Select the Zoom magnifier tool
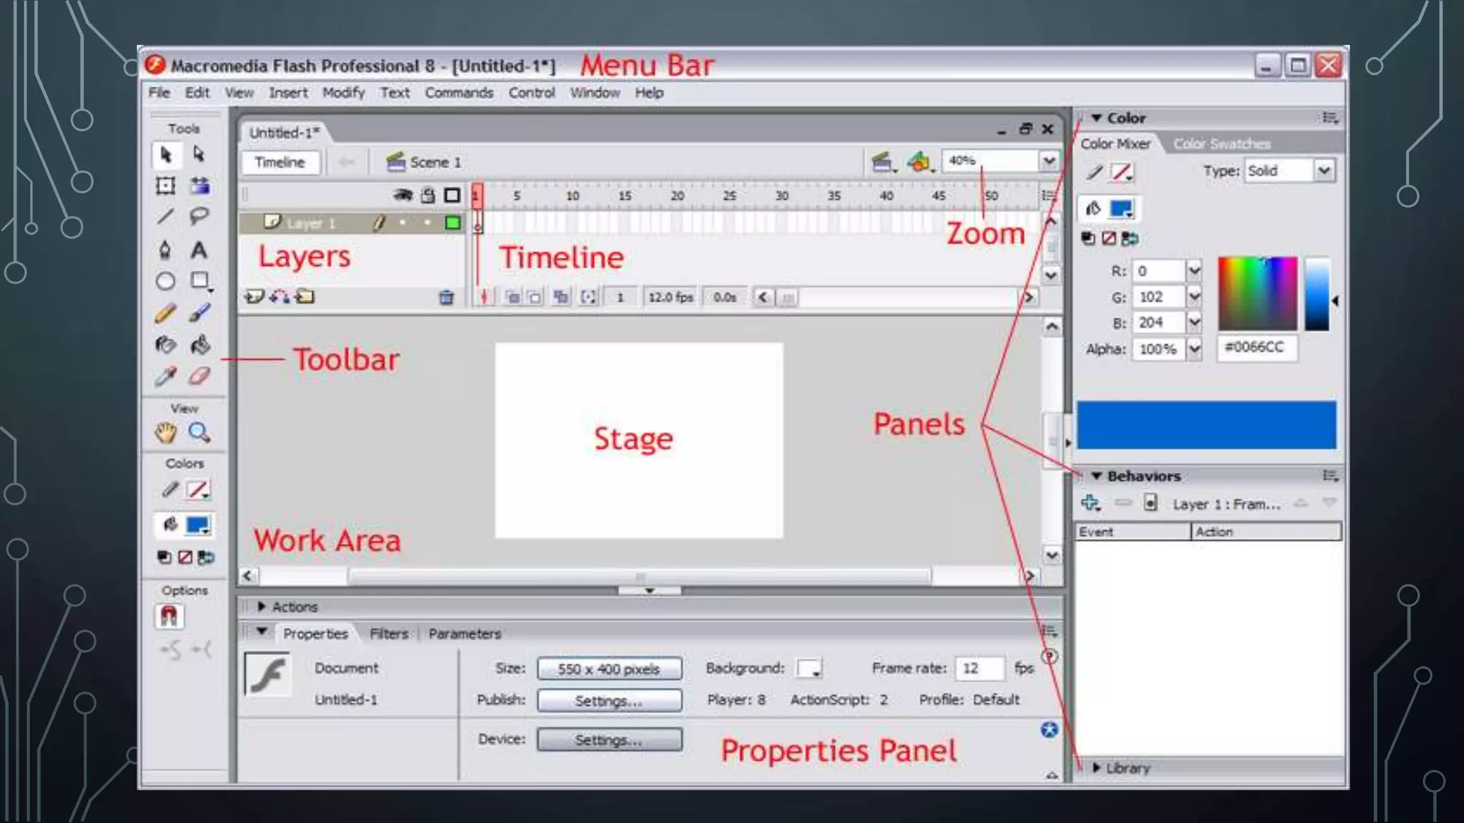 199,432
